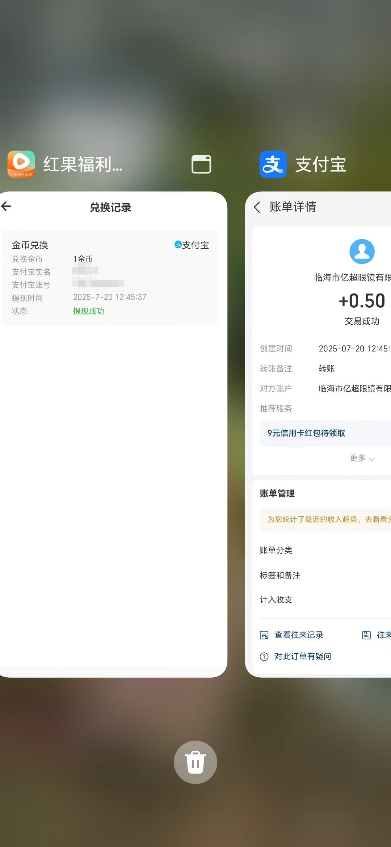Tap the merchant avatar in 账单详情
Viewport: 391px width, 847px height.
362,251
